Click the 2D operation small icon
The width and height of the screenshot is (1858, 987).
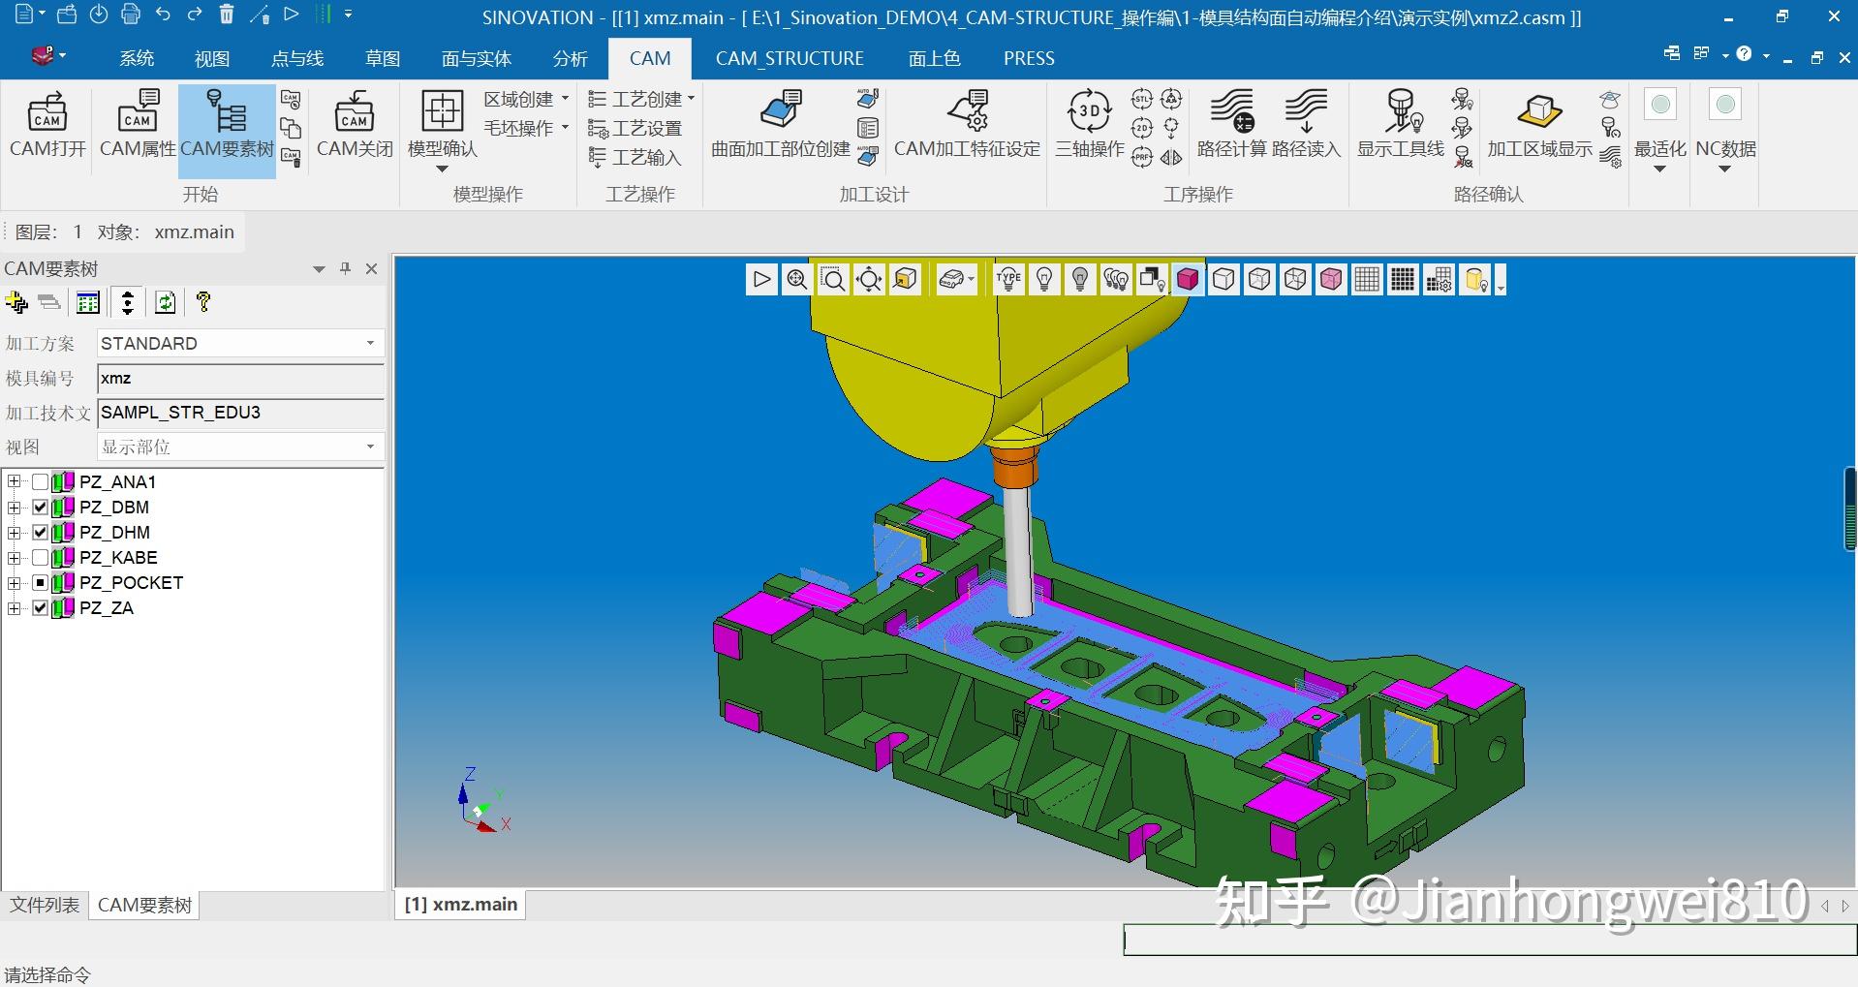[x=1142, y=128]
